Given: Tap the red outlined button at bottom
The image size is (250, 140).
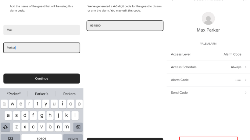Looking at the screenshot, I should point(208,138).
